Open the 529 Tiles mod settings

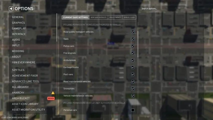pos(19,70)
